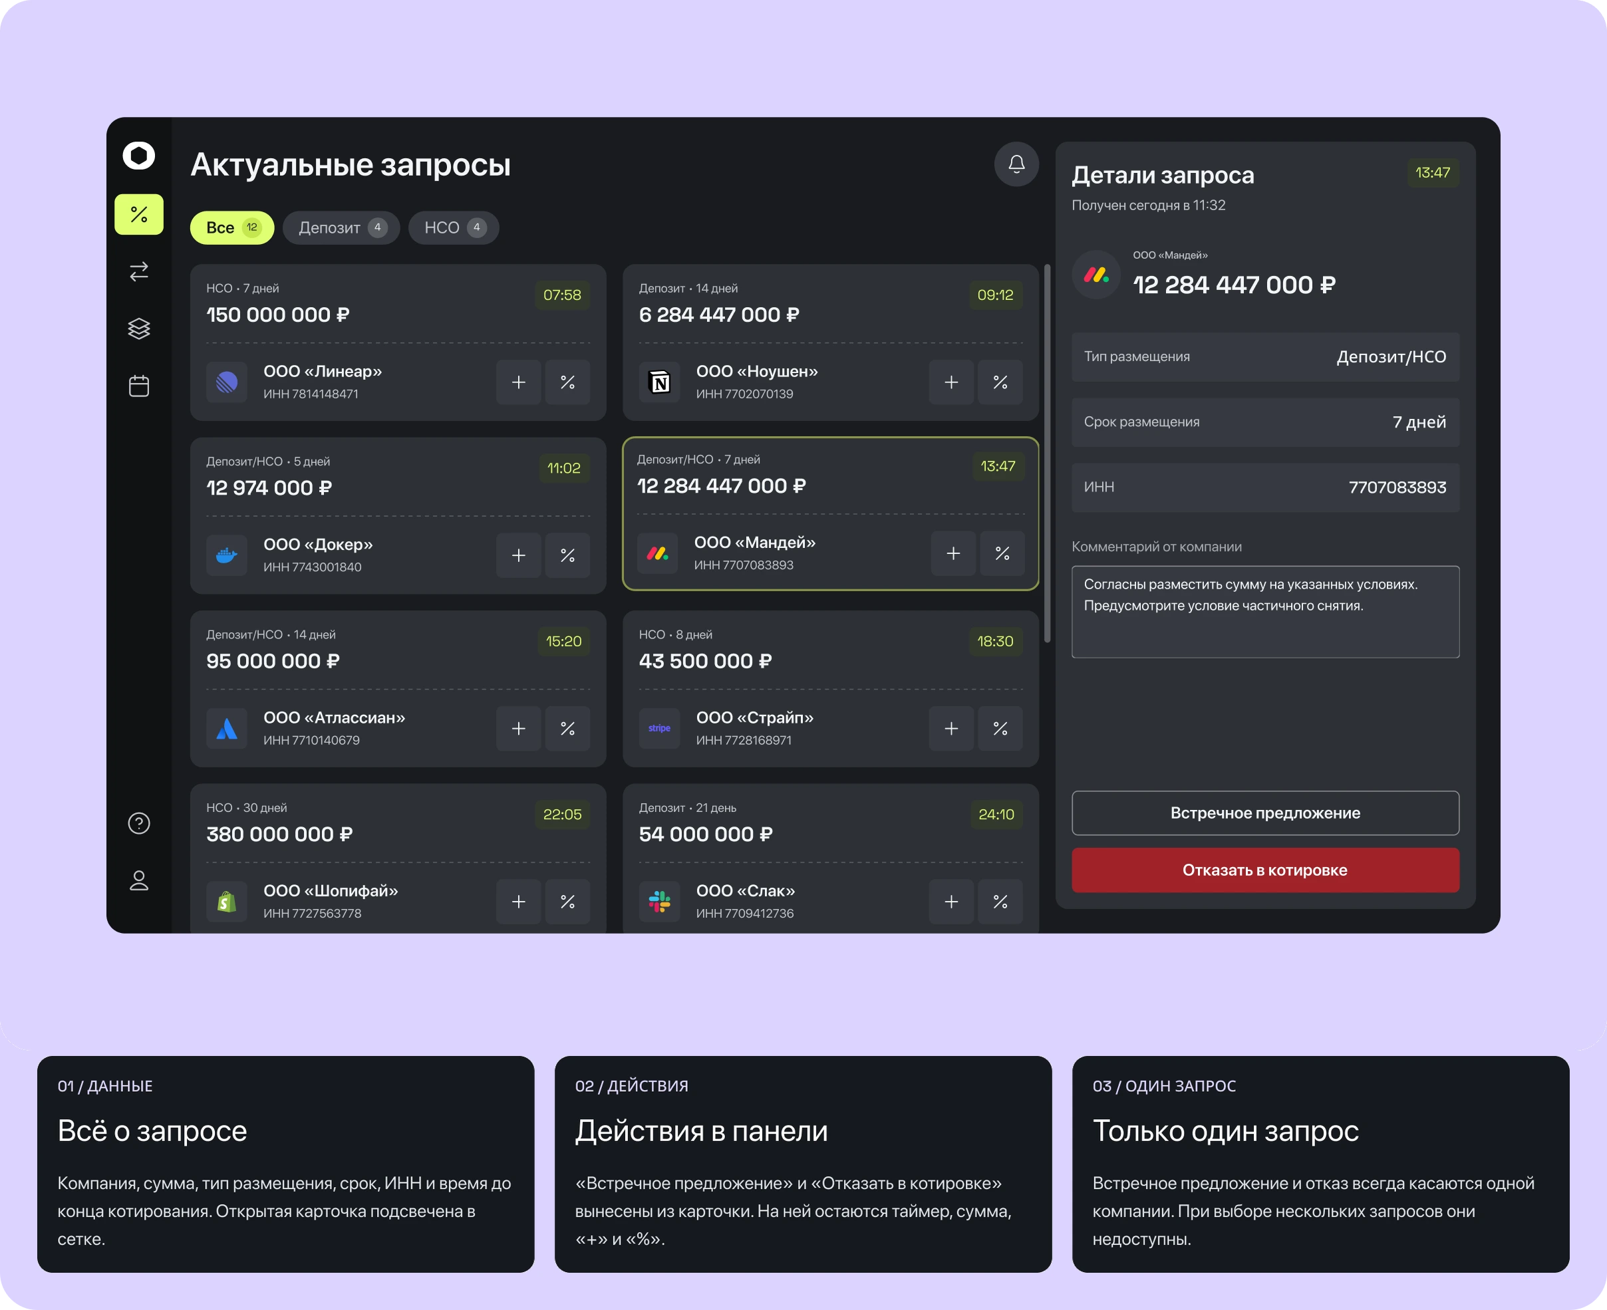Screen dimensions: 1607x1310
Task: Click plus button on ООО «Атлассиан» card
Action: (519, 728)
